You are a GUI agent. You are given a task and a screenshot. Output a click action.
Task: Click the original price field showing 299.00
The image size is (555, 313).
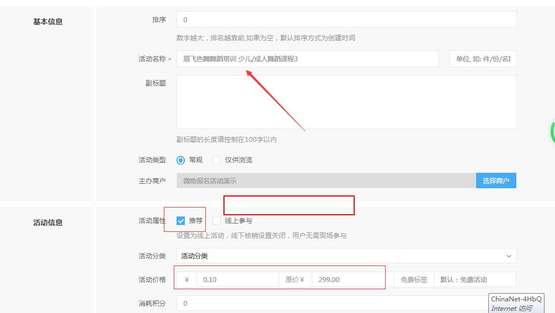[x=348, y=280]
